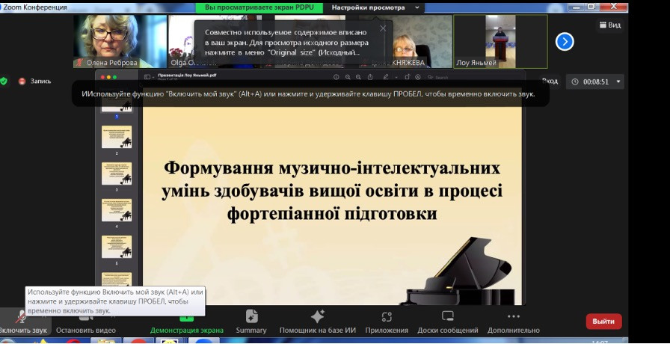
Task: Zoom out in the PDF viewer
Action: point(348,77)
